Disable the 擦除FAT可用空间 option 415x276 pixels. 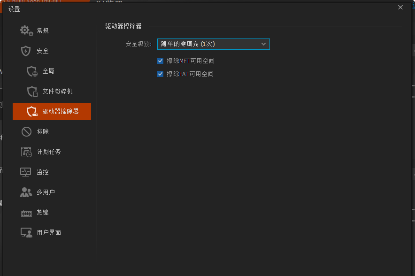[x=161, y=74]
